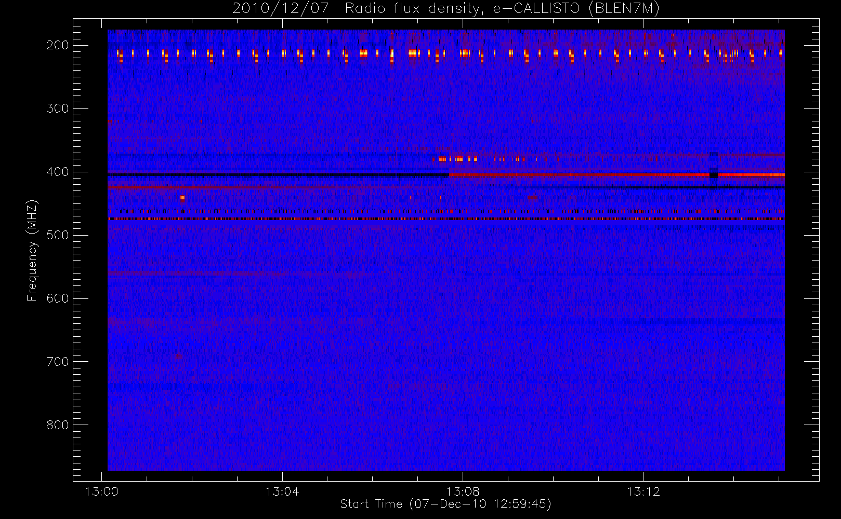Select the 500 frequency tick label
This screenshot has width=841, height=519.
pyautogui.click(x=58, y=235)
